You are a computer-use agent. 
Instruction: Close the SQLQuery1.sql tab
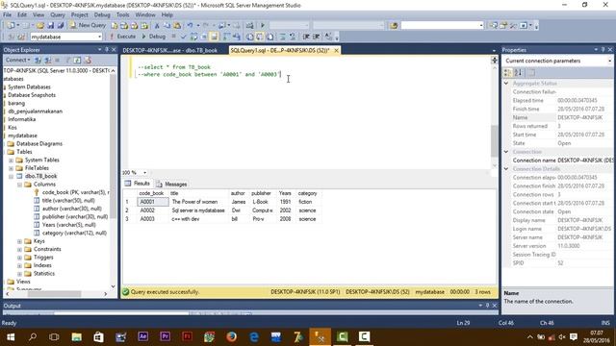tap(336, 51)
